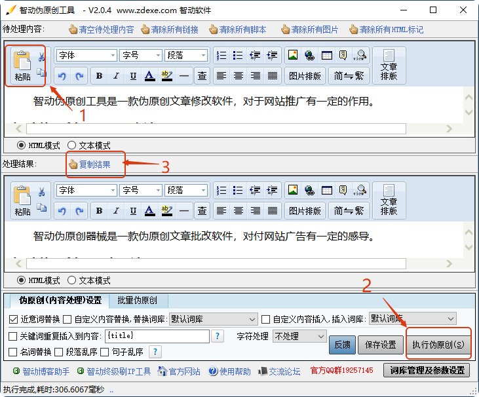
Task: Click 文章排版 in result editor
Action: click(x=389, y=200)
